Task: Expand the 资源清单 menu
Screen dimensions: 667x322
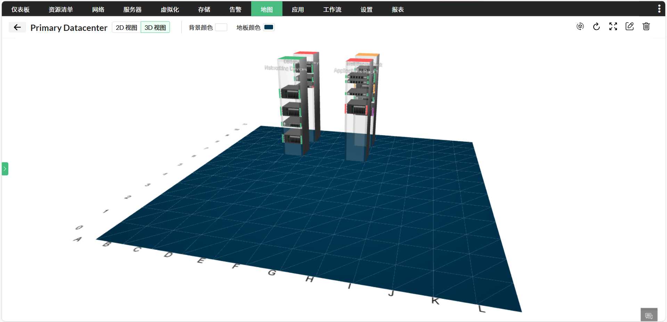Action: [61, 10]
